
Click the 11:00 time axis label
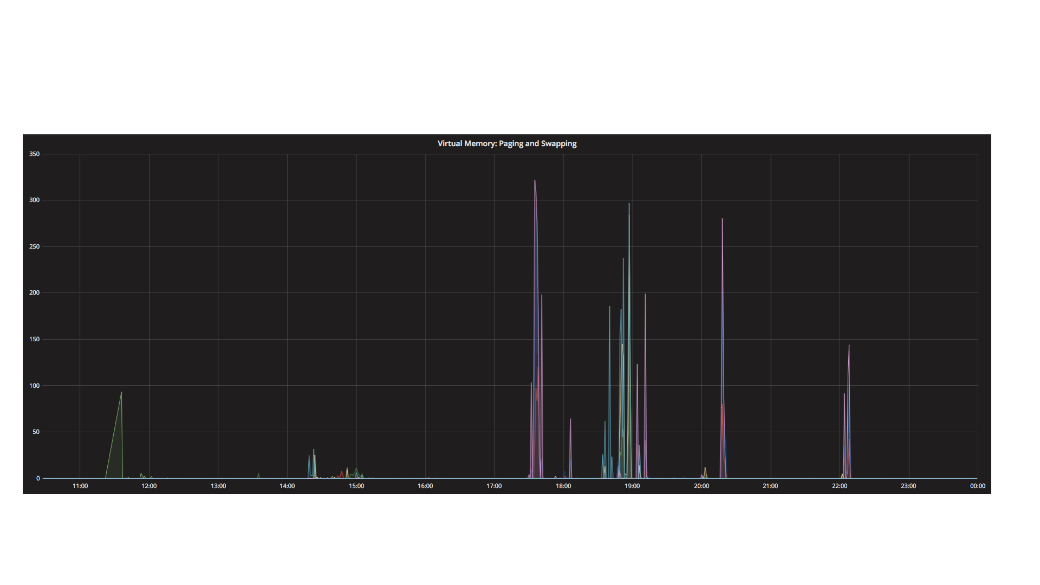tap(80, 486)
